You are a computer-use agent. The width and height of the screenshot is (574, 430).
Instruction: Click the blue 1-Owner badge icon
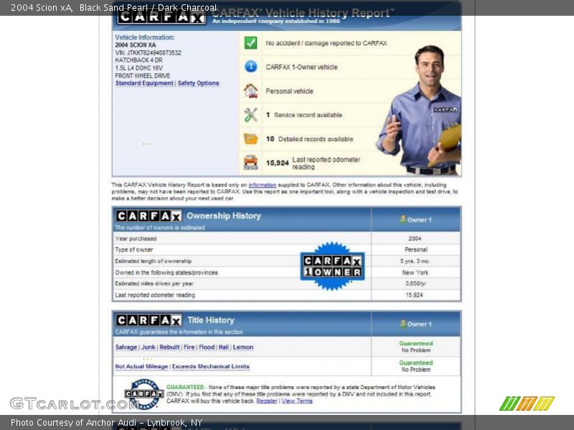pos(250,67)
